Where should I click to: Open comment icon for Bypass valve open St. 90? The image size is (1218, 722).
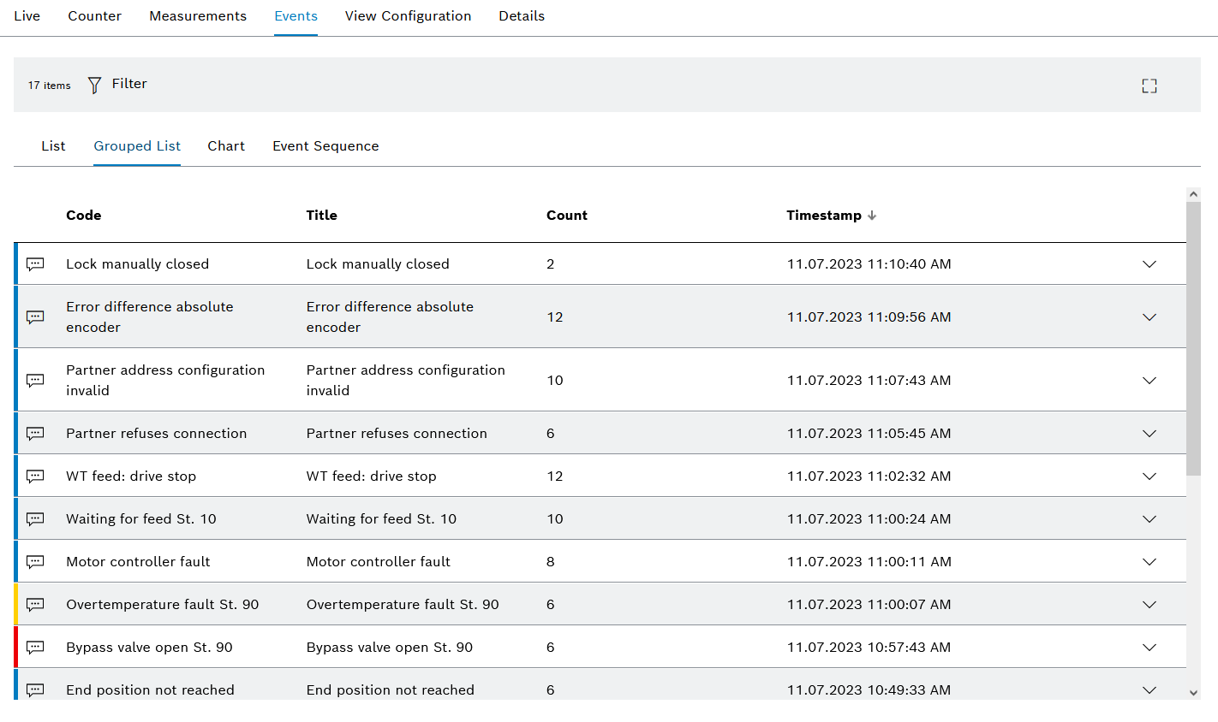click(35, 648)
